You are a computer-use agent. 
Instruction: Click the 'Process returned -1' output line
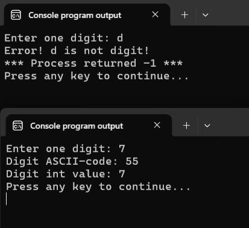(x=93, y=63)
